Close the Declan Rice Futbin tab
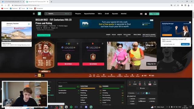 (x=48, y=2)
